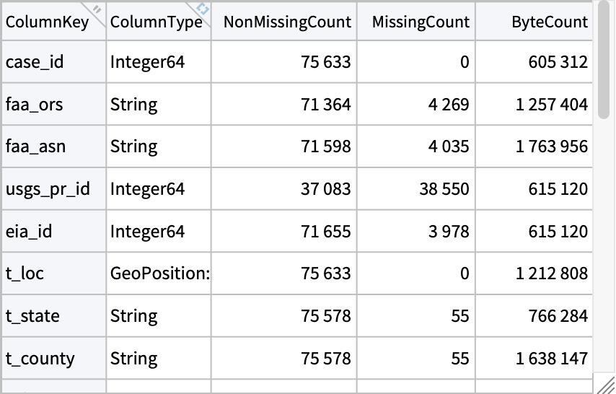The height and width of the screenshot is (394, 616).
Task: Select the usgs_pr_id row key
Action: pyautogui.click(x=48, y=189)
